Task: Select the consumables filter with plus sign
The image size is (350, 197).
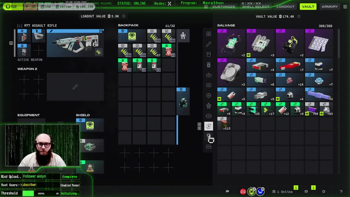Action: (209, 65)
